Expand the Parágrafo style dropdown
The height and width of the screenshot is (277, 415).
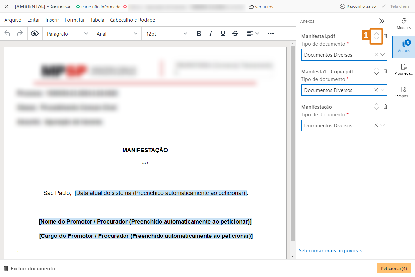point(67,34)
